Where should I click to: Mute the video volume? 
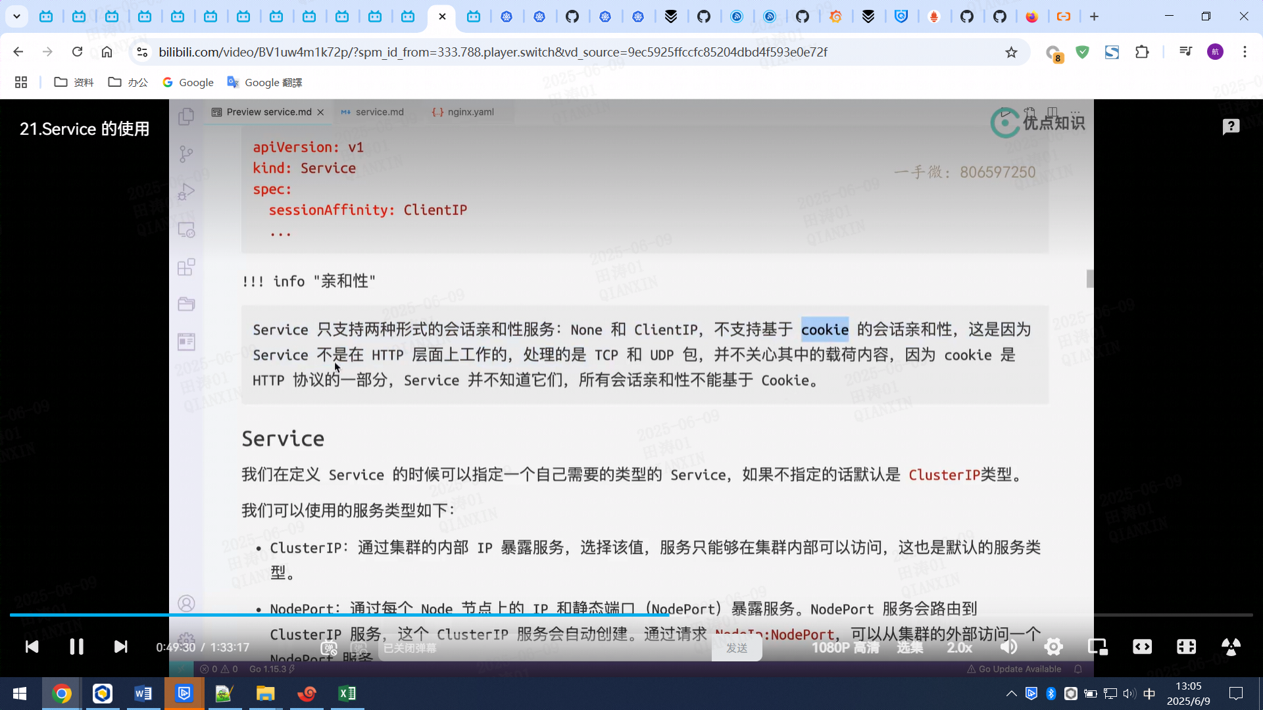click(1008, 647)
